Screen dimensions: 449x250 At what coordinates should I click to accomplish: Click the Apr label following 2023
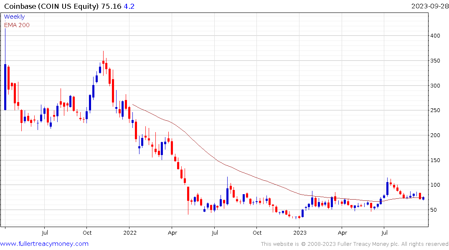tap(342, 232)
